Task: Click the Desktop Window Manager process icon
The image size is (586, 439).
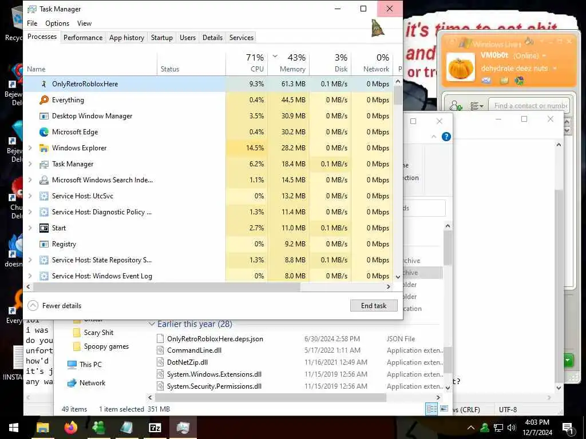Action: tap(43, 116)
